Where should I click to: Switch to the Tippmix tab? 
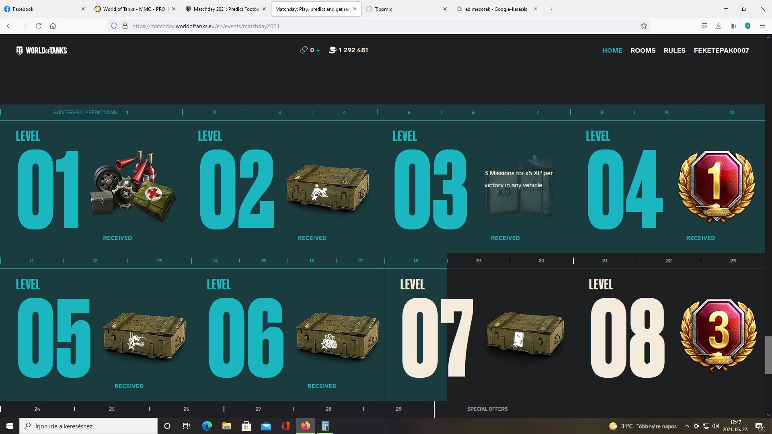pos(406,9)
